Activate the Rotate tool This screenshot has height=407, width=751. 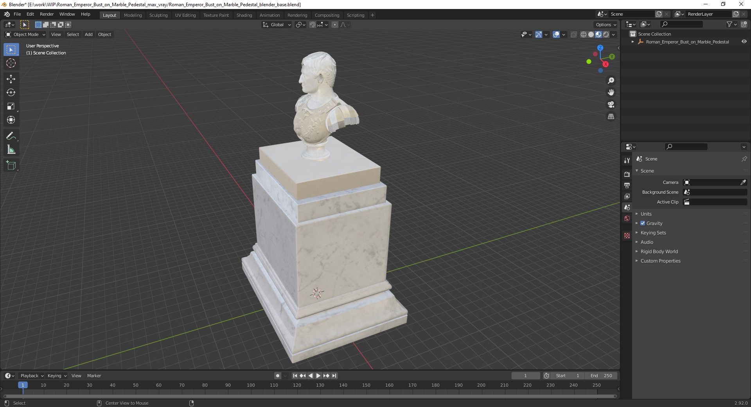click(11, 93)
